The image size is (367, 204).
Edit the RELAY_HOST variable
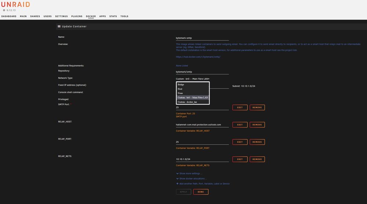[x=240, y=125]
